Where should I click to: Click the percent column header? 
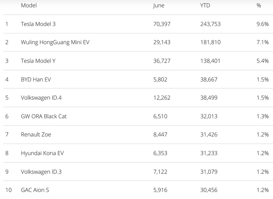click(x=259, y=5)
